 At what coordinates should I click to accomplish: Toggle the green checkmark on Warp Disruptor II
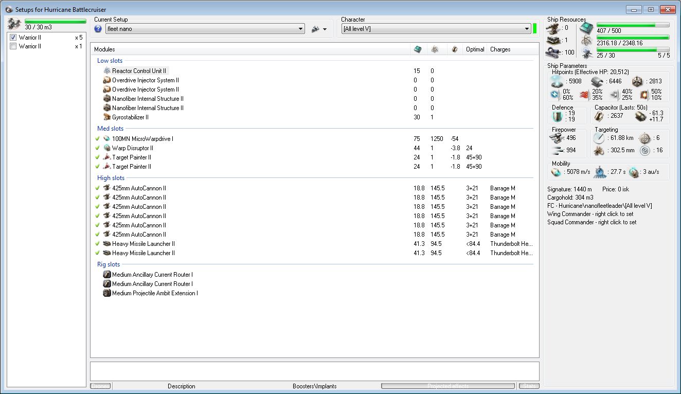point(97,148)
